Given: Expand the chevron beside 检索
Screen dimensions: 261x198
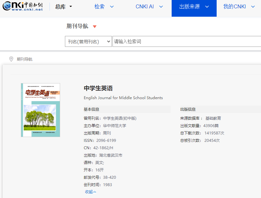Looking at the screenshot, I should click(112, 7).
